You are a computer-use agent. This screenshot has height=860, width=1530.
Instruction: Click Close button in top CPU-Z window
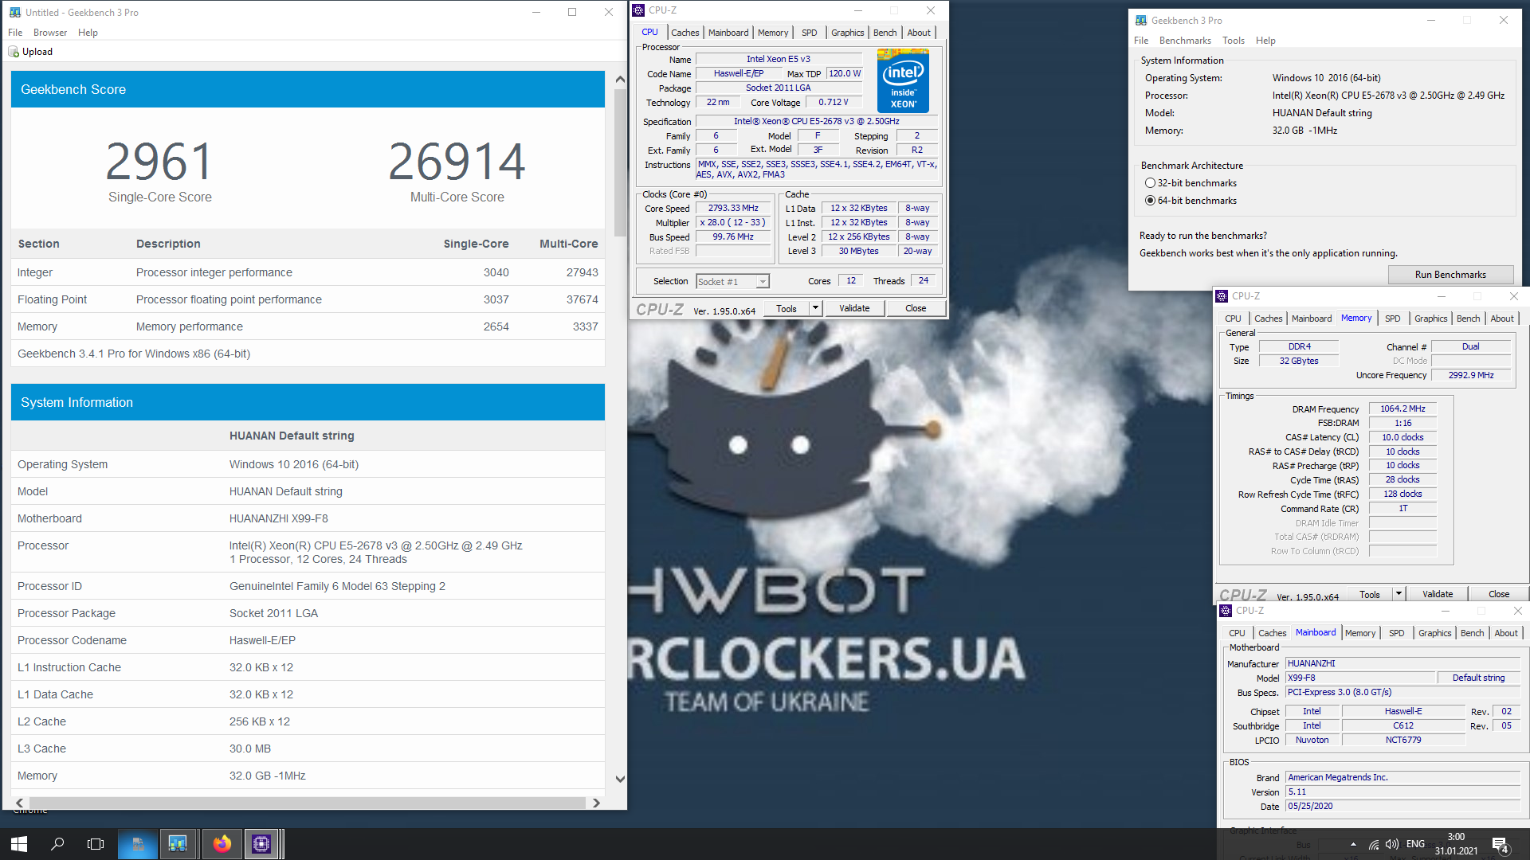pyautogui.click(x=916, y=308)
